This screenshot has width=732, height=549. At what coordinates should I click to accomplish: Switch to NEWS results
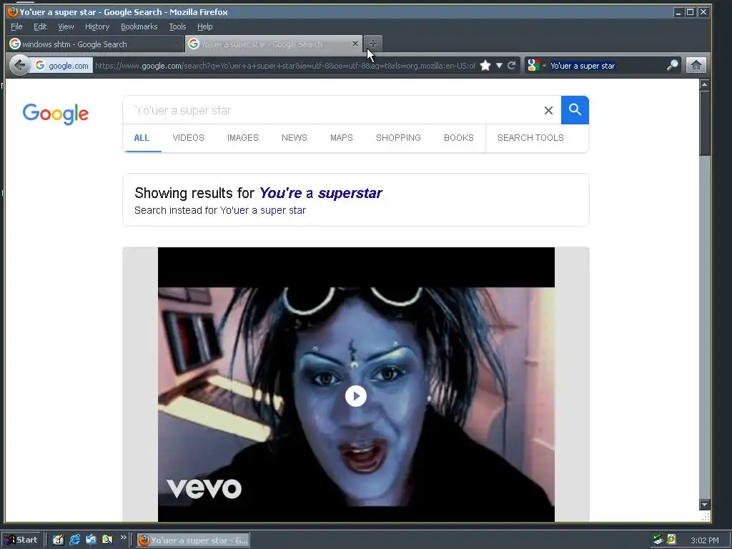[x=294, y=138]
